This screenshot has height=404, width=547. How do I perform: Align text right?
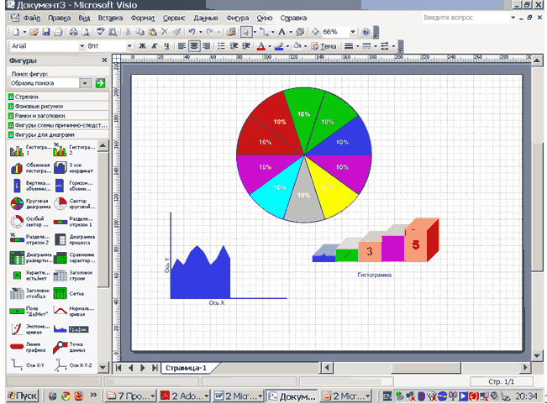pyautogui.click(x=206, y=46)
